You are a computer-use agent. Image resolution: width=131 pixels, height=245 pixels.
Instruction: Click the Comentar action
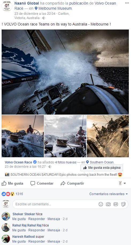tap(42, 183)
